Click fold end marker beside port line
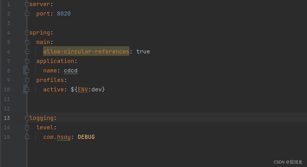This screenshot has width=307, height=167. 27,14
